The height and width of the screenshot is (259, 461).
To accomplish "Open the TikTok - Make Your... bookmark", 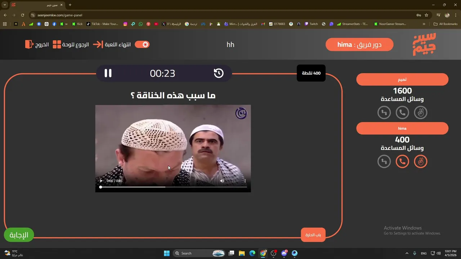I will 102,24.
